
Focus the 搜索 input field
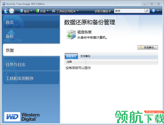coord(129,11)
